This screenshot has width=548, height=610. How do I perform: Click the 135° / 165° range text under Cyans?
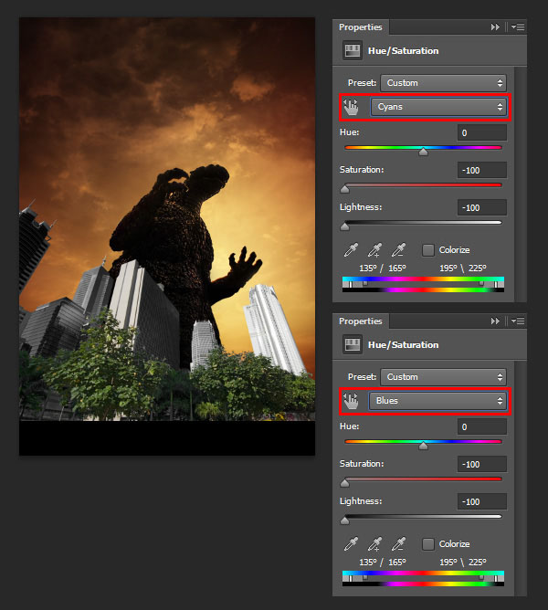click(x=383, y=268)
